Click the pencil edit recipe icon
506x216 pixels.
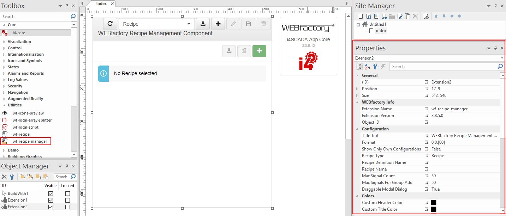pos(233,24)
